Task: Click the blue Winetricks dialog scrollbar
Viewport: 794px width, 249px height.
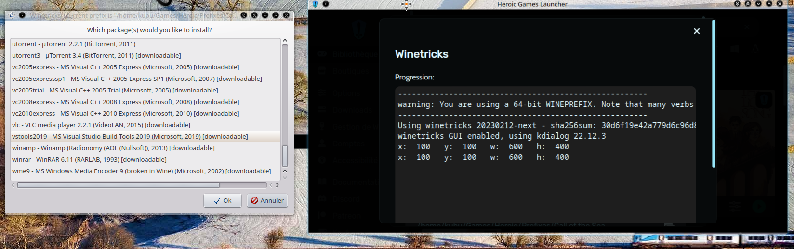Action: (714, 94)
